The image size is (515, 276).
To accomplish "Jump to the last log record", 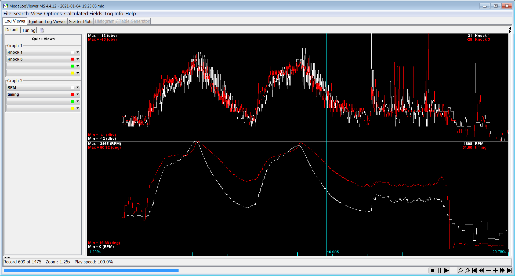I will click(509, 270).
